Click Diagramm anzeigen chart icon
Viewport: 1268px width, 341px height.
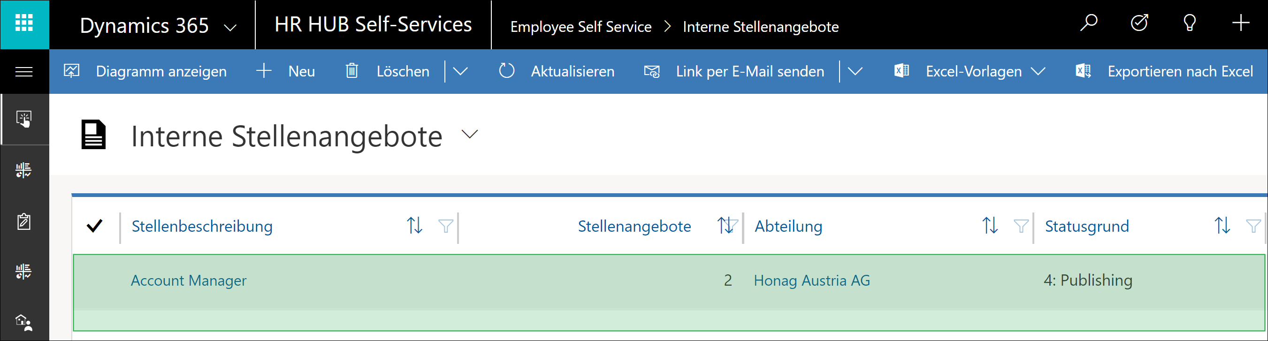point(72,71)
